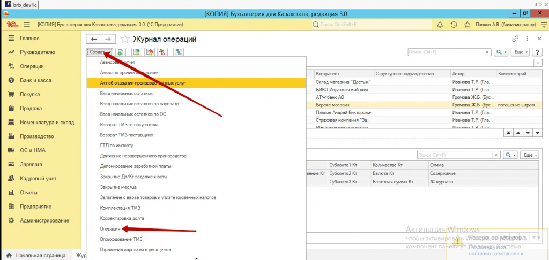
Task: Clear the lower search field with X
Action: pyautogui.click(x=496, y=155)
